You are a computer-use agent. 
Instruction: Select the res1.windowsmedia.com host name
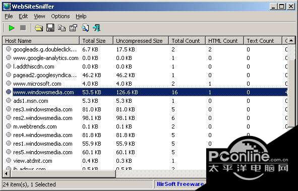tap(43, 144)
